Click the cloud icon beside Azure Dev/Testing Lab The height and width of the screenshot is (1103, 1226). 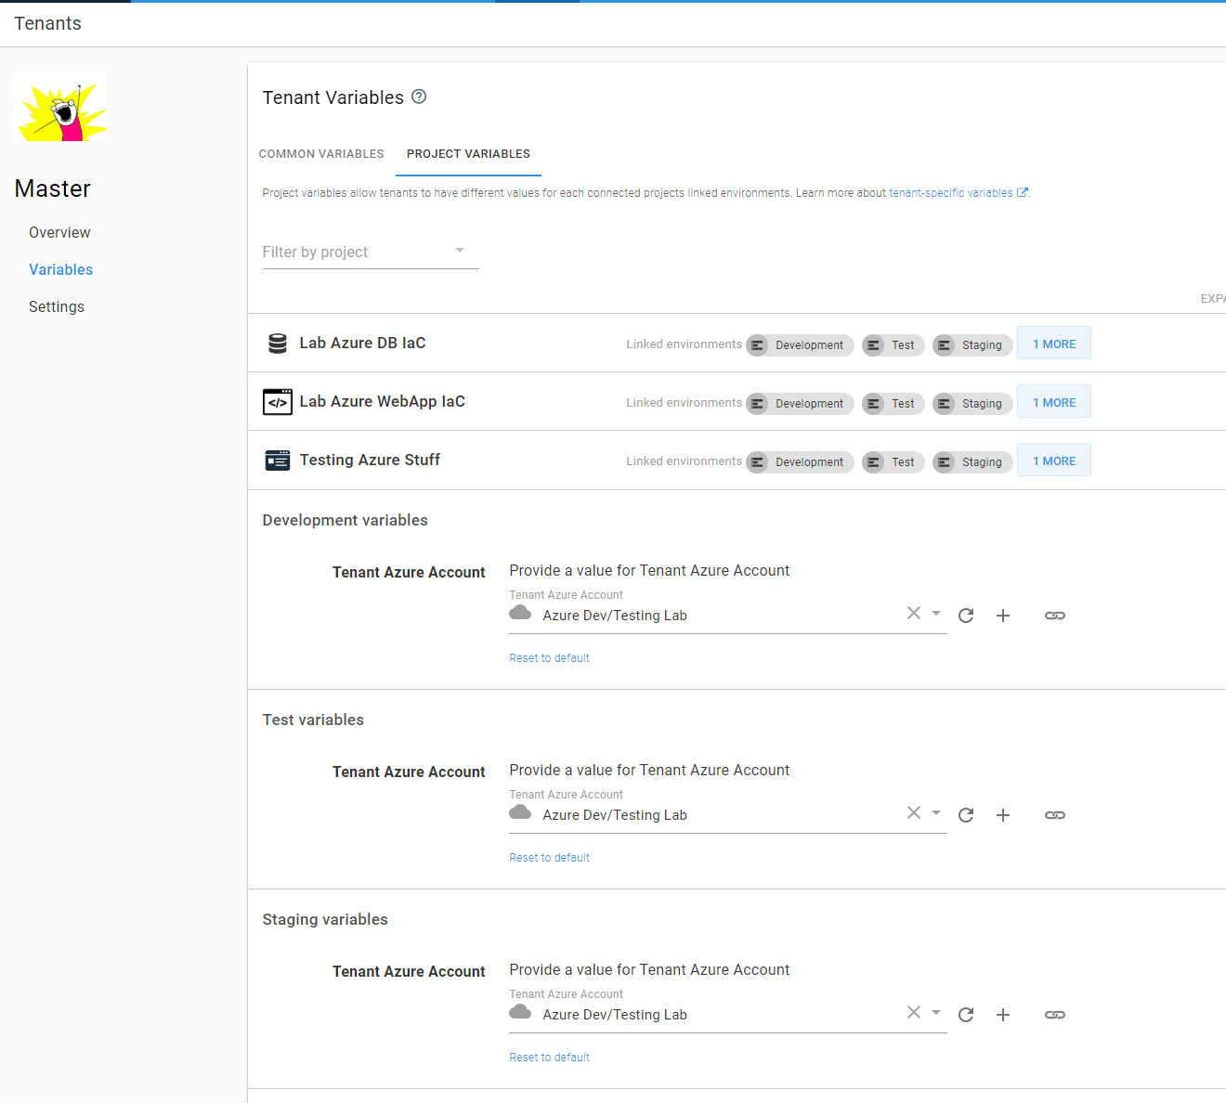point(520,613)
